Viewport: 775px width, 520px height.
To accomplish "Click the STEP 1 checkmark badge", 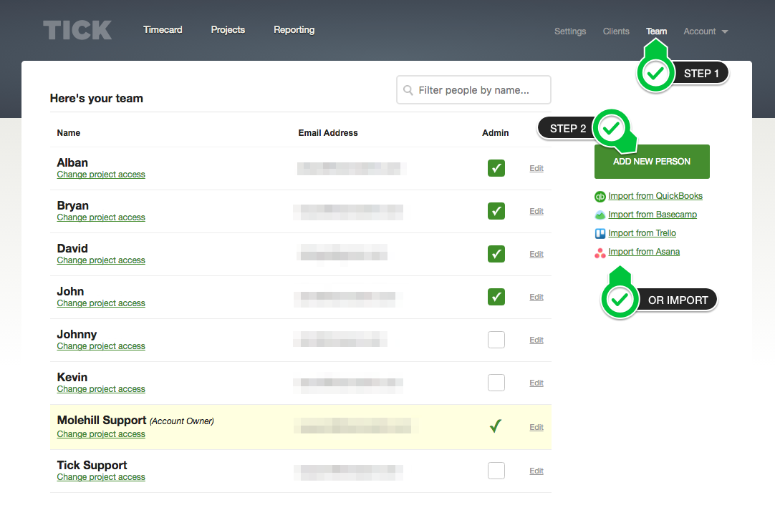I will 655,72.
